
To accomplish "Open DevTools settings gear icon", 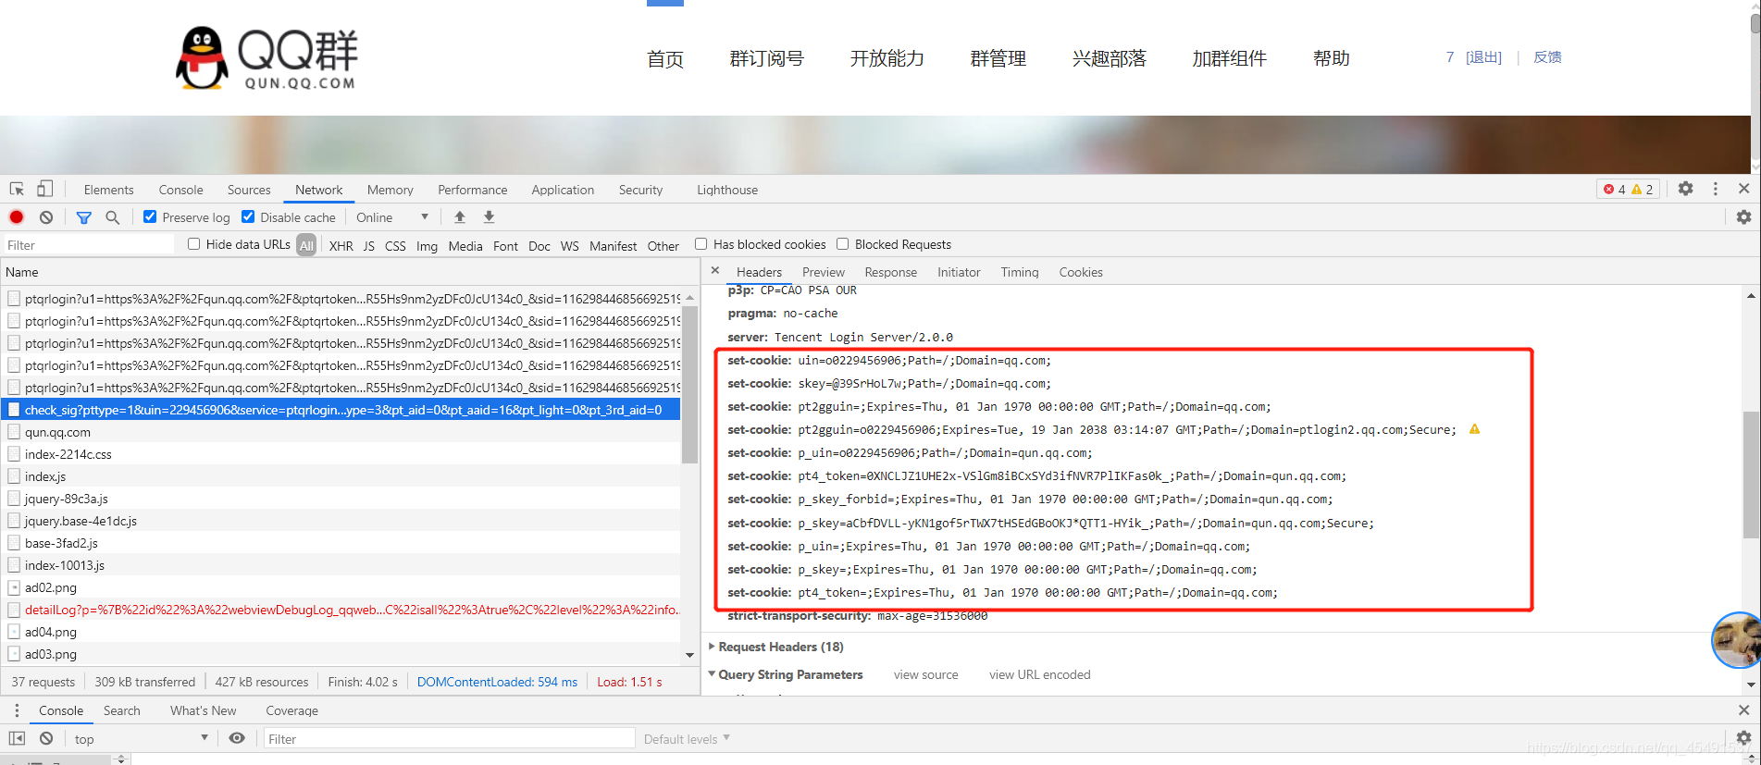I will tap(1686, 189).
